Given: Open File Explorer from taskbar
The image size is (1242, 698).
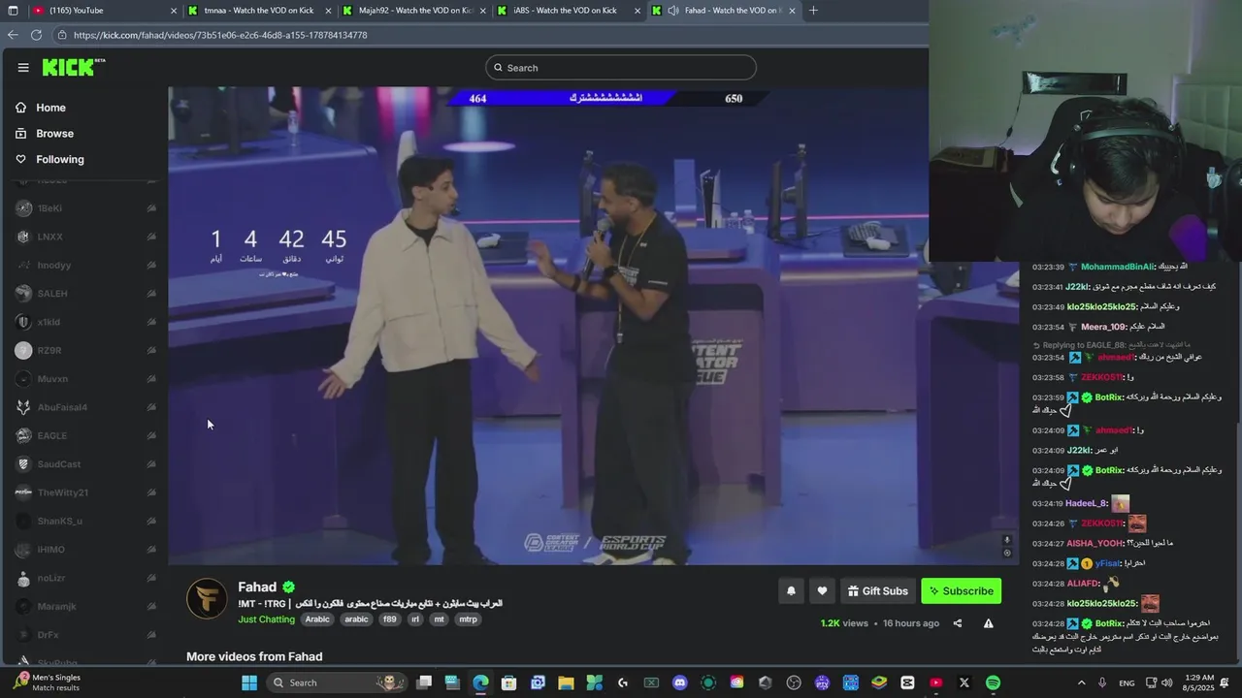Looking at the screenshot, I should (x=566, y=682).
